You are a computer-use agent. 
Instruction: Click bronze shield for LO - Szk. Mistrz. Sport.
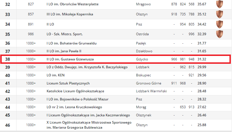click(219, 34)
